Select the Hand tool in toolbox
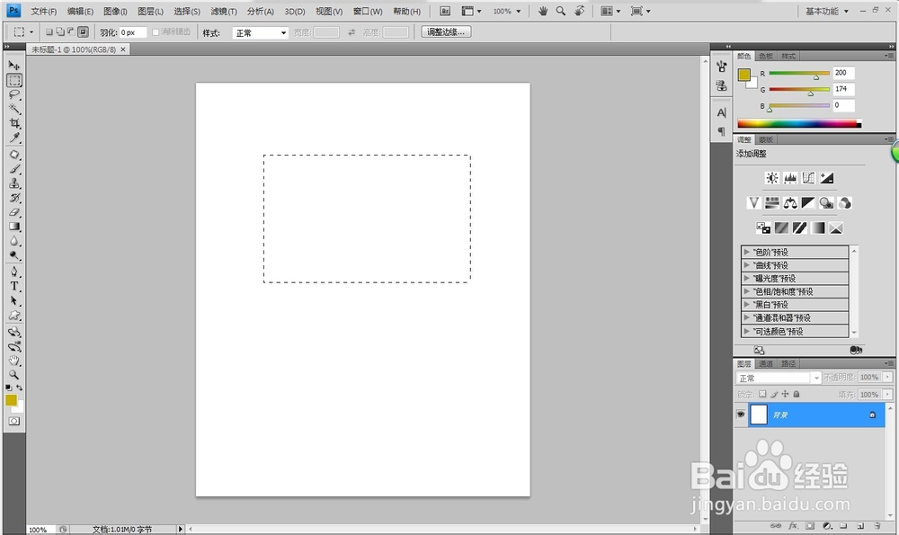 pos(14,361)
